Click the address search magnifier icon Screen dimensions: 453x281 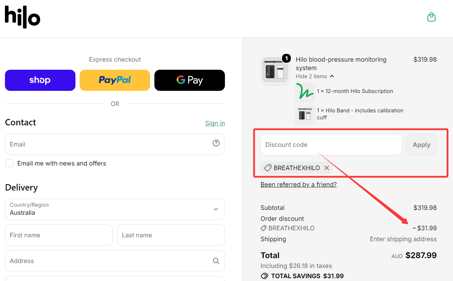pos(216,261)
